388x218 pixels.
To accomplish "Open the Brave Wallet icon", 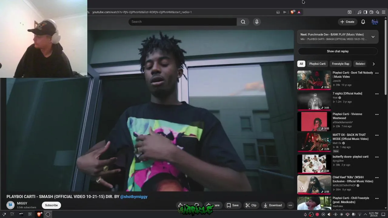I will click(x=371, y=12).
